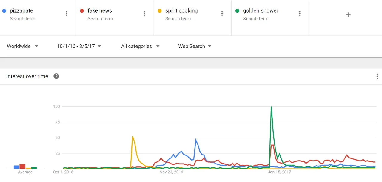The width and height of the screenshot is (382, 182).
Task: Expand the All categories dropdown
Action: click(140, 46)
